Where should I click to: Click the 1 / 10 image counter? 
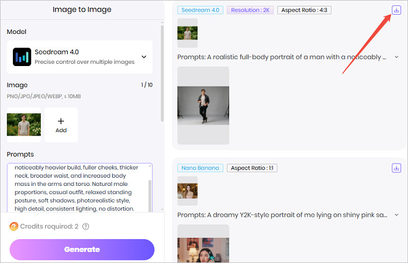147,85
